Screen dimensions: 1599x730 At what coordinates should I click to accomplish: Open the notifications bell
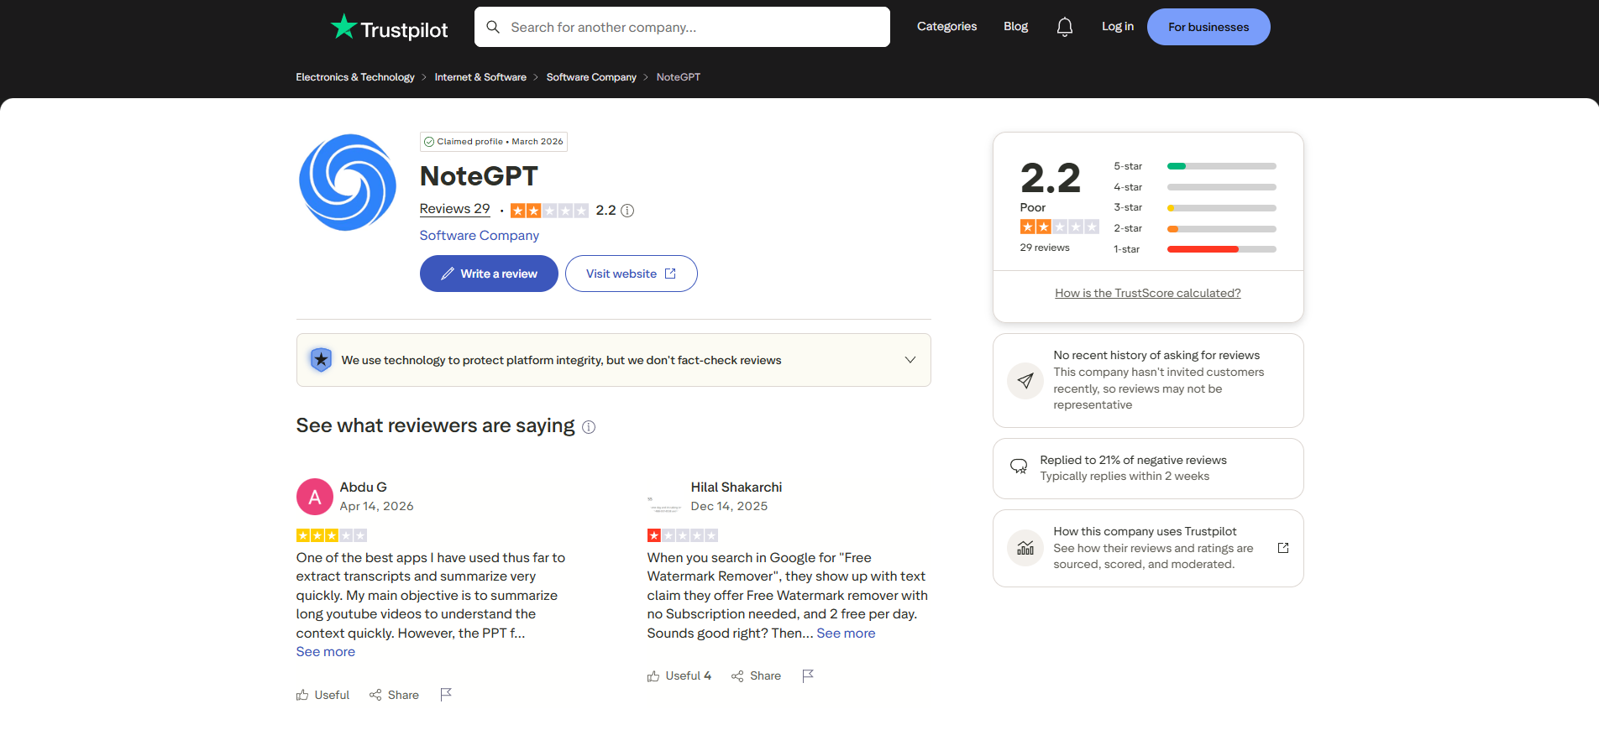coord(1065,27)
